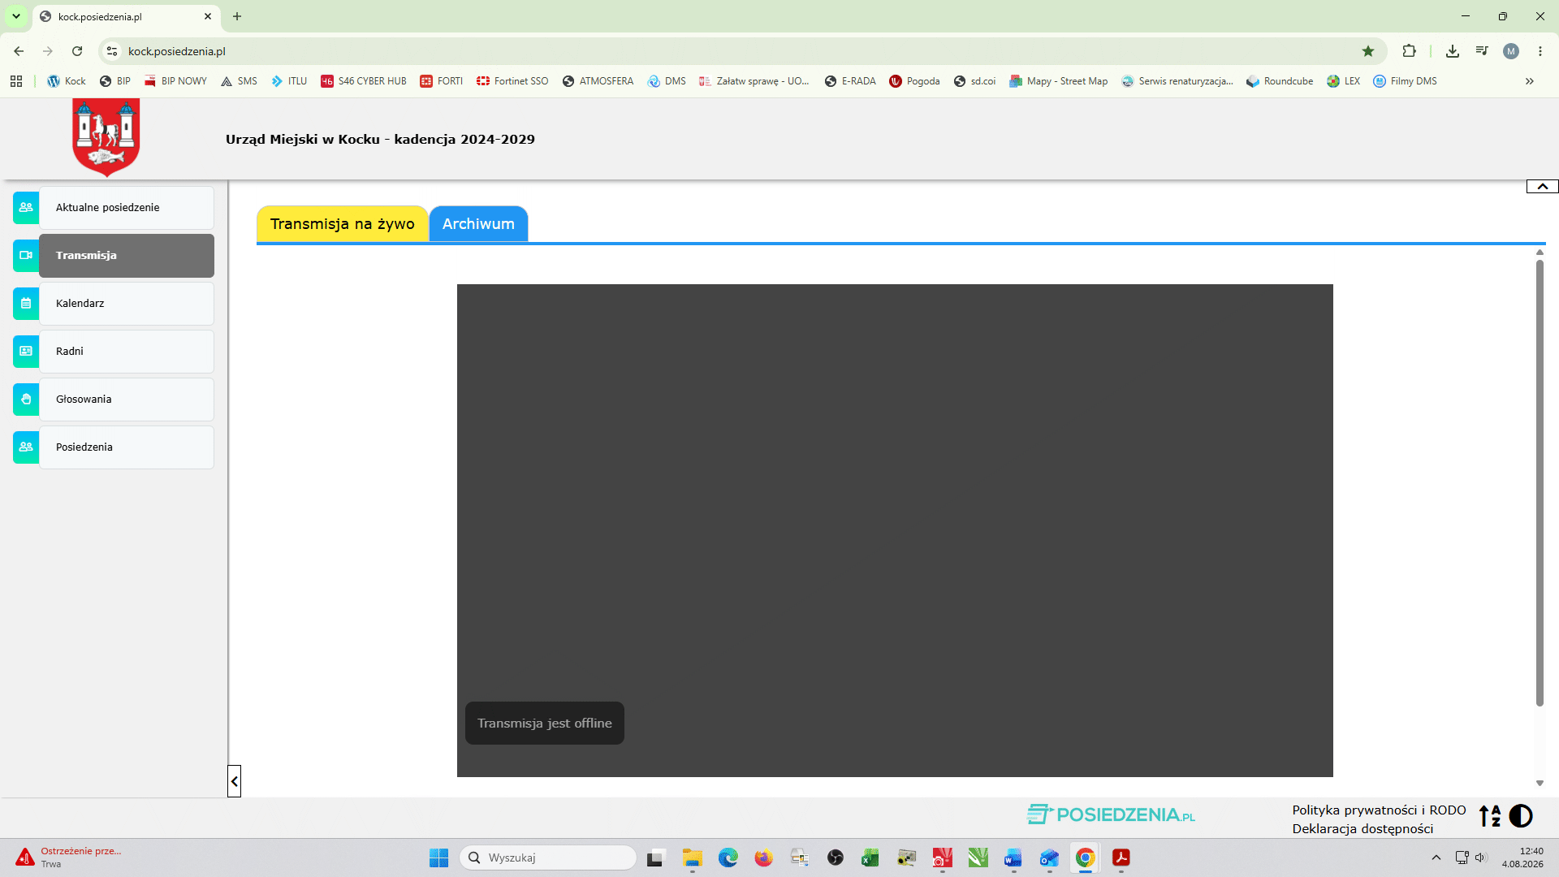1559x877 pixels.
Task: Open Kalendarz from the sidebar
Action: click(x=127, y=304)
